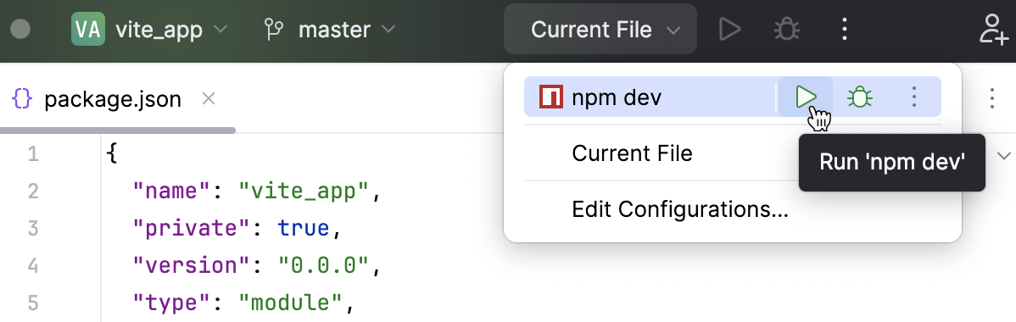
Task: Click line number 1 in gutter
Action: 34,155
